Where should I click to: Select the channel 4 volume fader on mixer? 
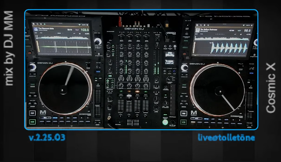pyautogui.click(x=145, y=107)
